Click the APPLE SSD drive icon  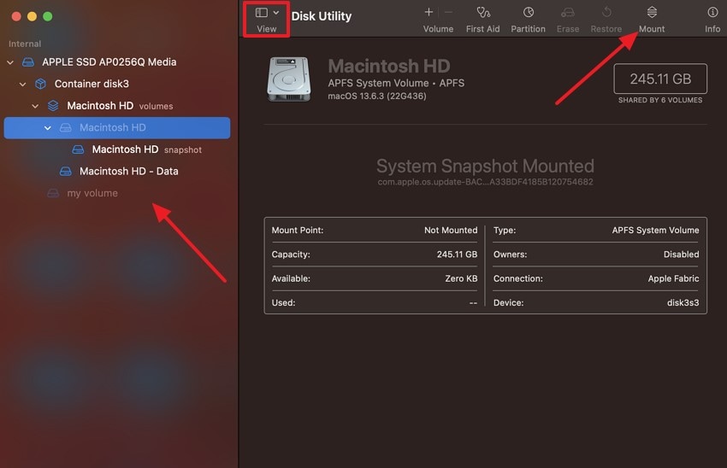(28, 62)
